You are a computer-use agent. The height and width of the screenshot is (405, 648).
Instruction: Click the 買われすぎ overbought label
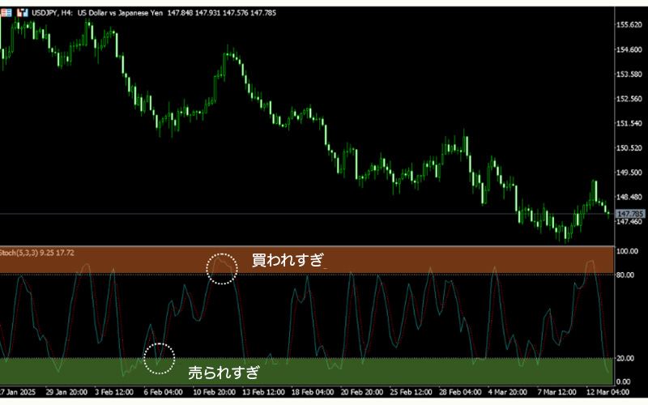coord(286,261)
